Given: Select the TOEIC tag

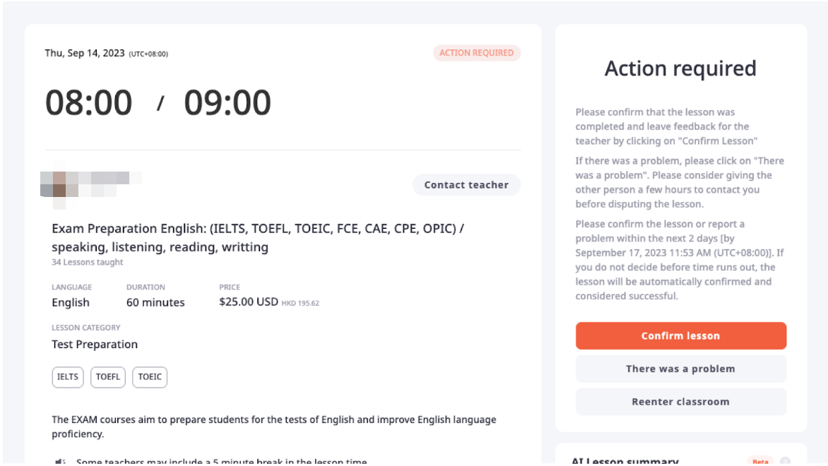Looking at the screenshot, I should pos(150,377).
